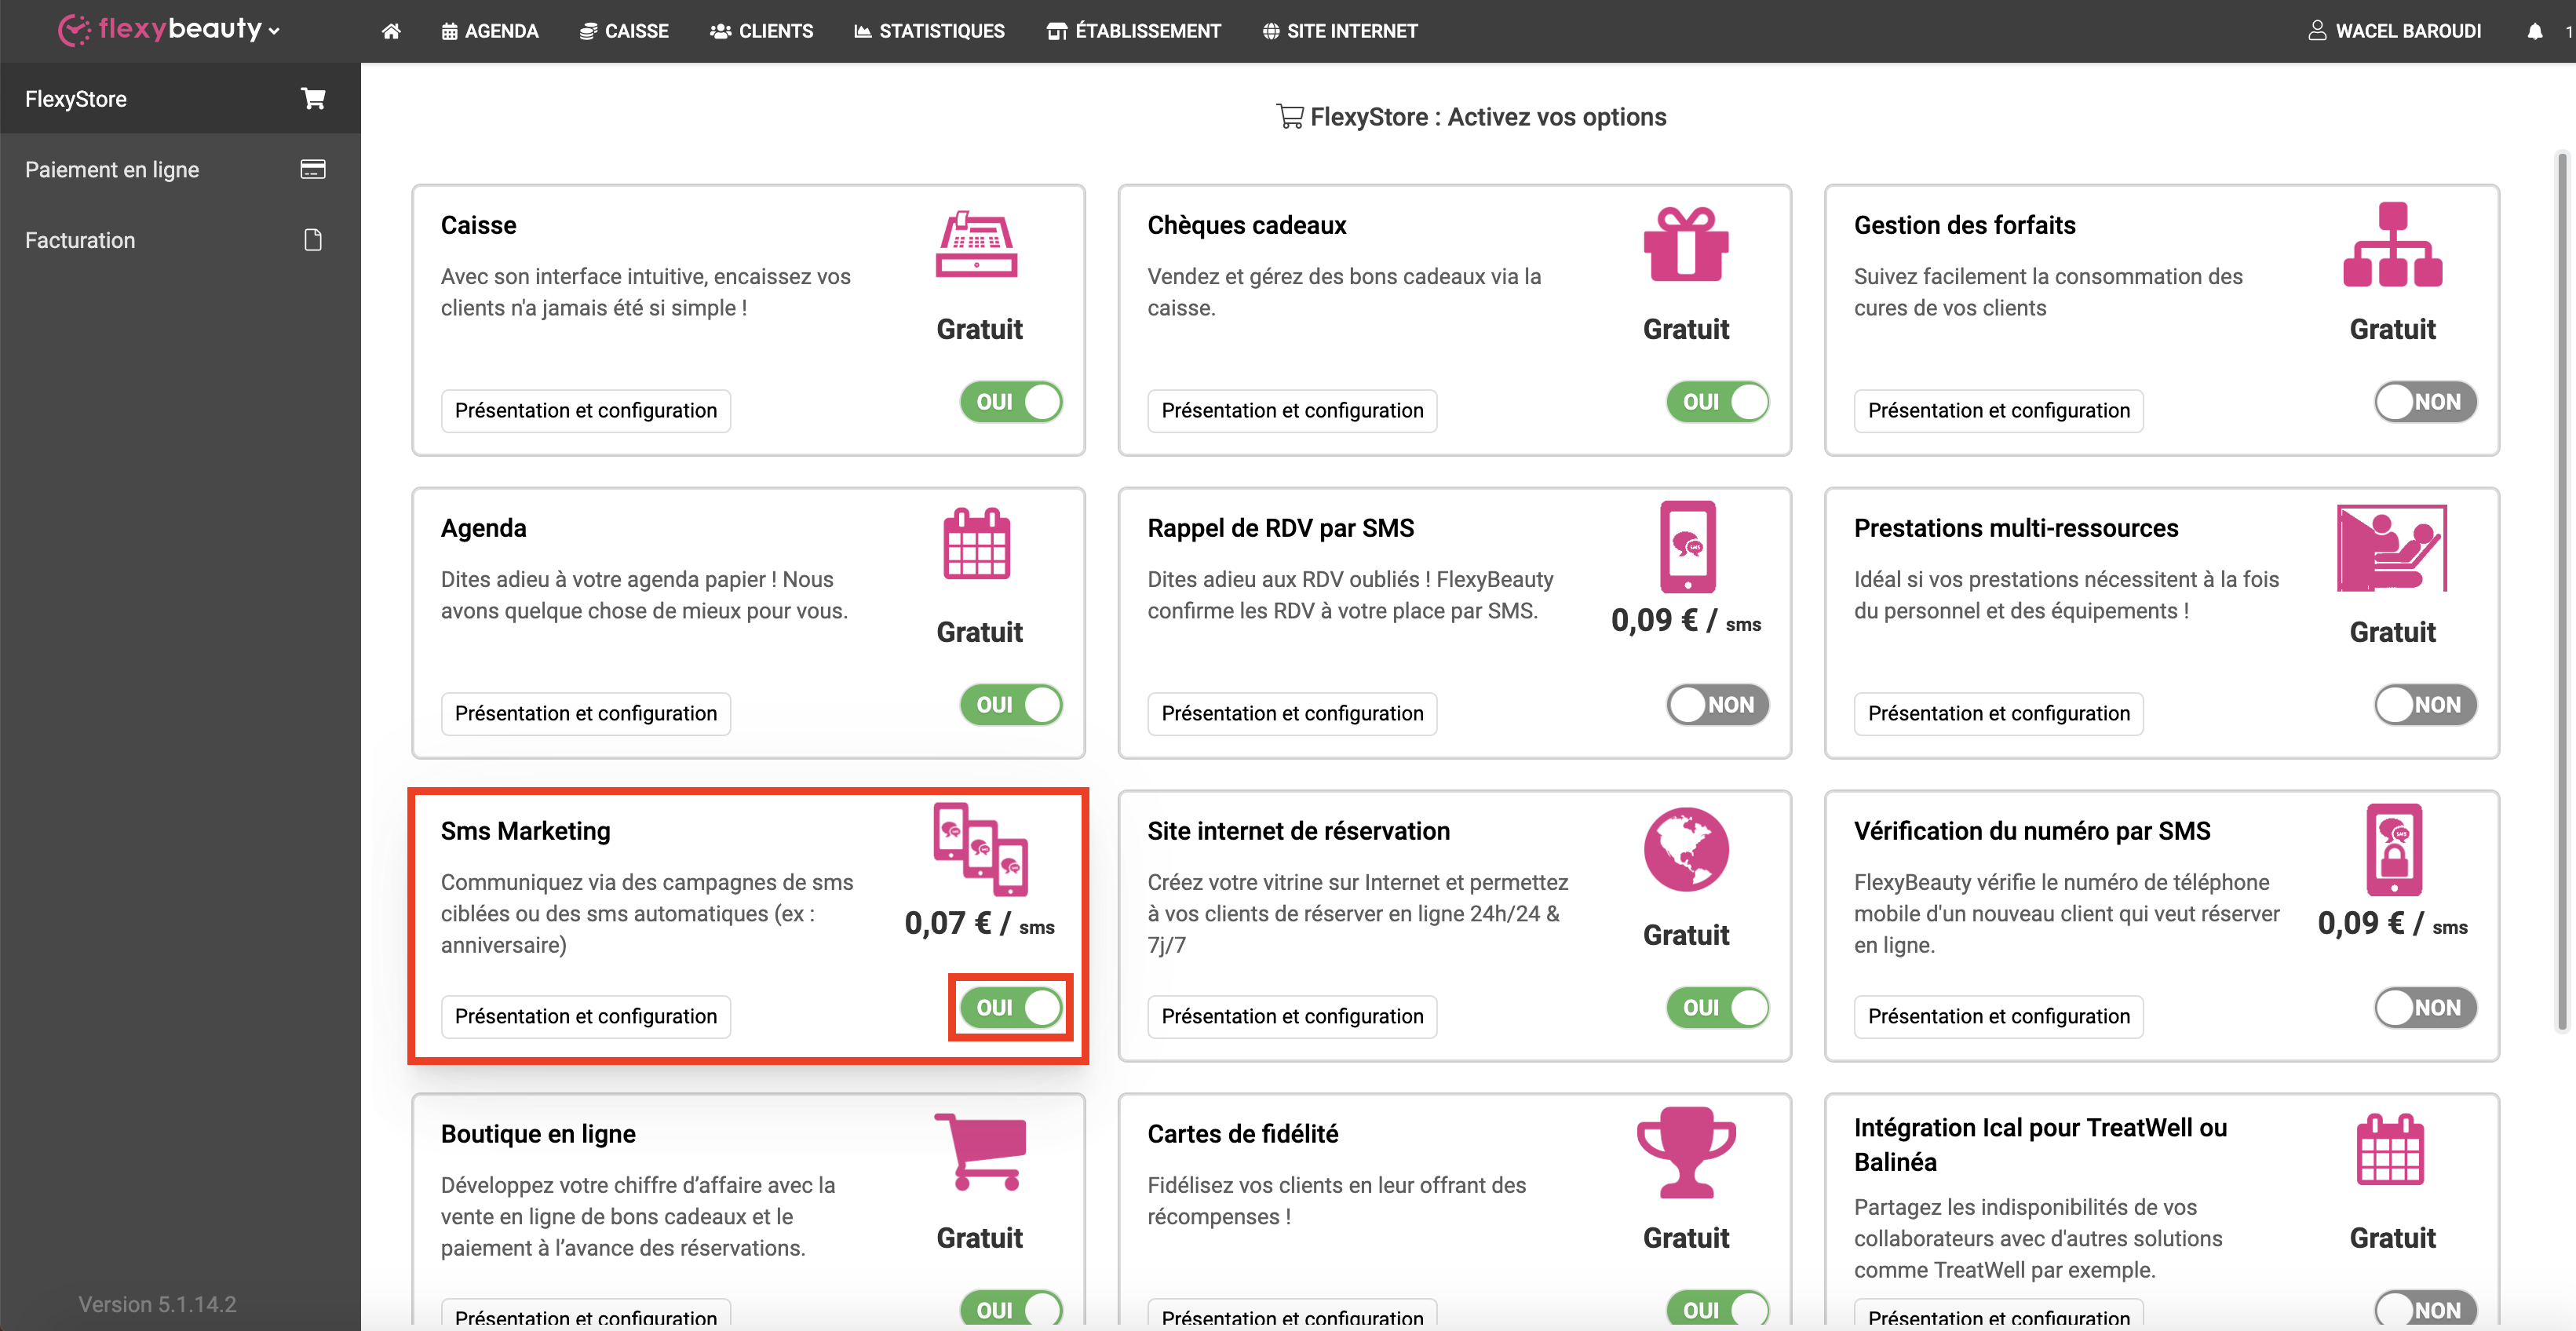Click the page vertical scrollbar
The image size is (2576, 1331).
pos(2562,590)
